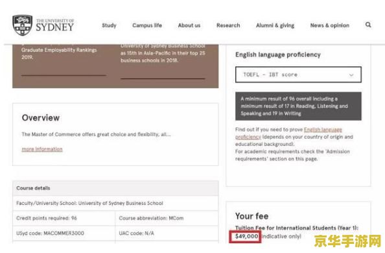Viewport: 385px width, 253px height.
Task: Follow the English language proficiency link
Action: pyautogui.click(x=288, y=133)
